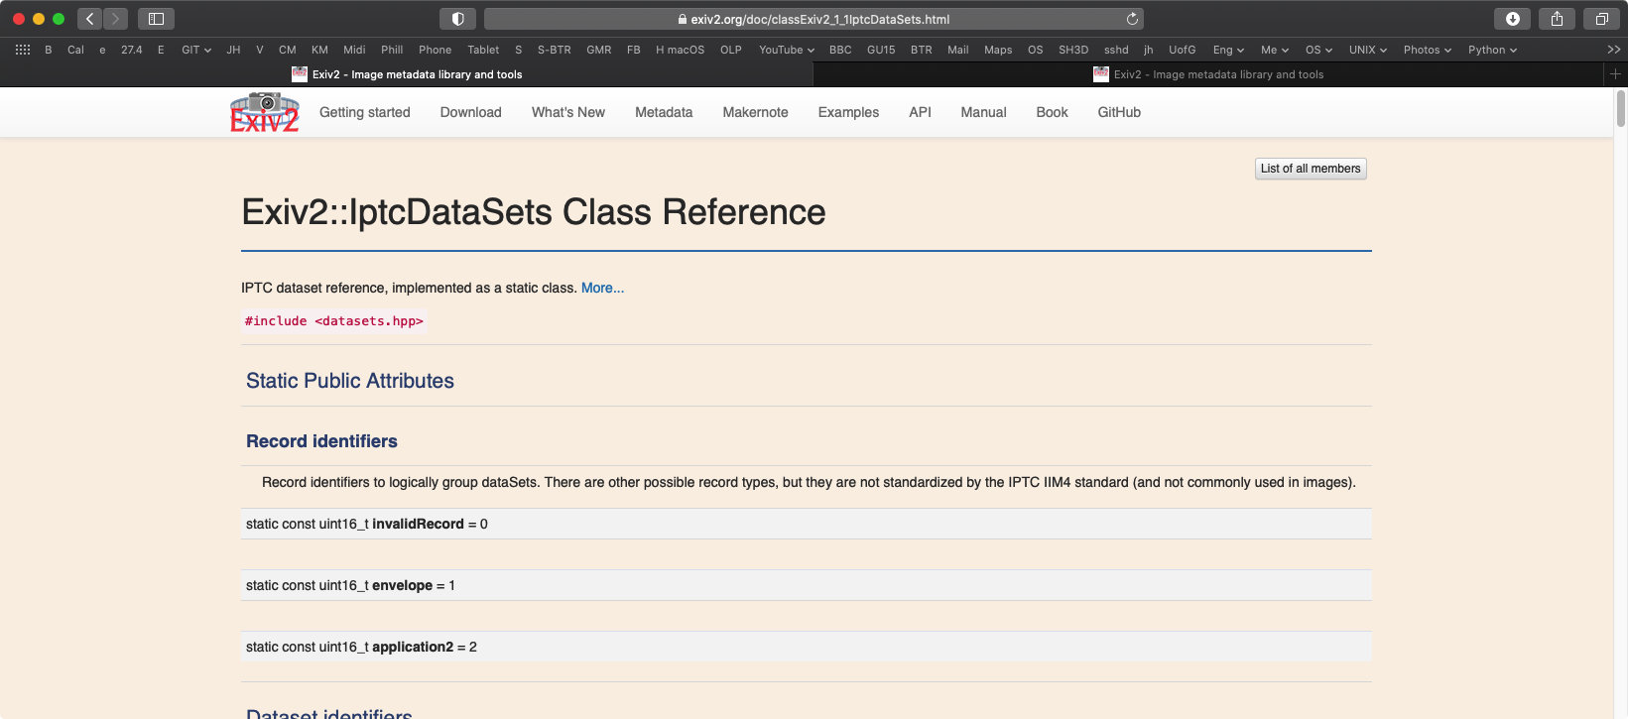Switch to the second Exiv2 browser tab
The image size is (1628, 719).
click(x=1208, y=74)
